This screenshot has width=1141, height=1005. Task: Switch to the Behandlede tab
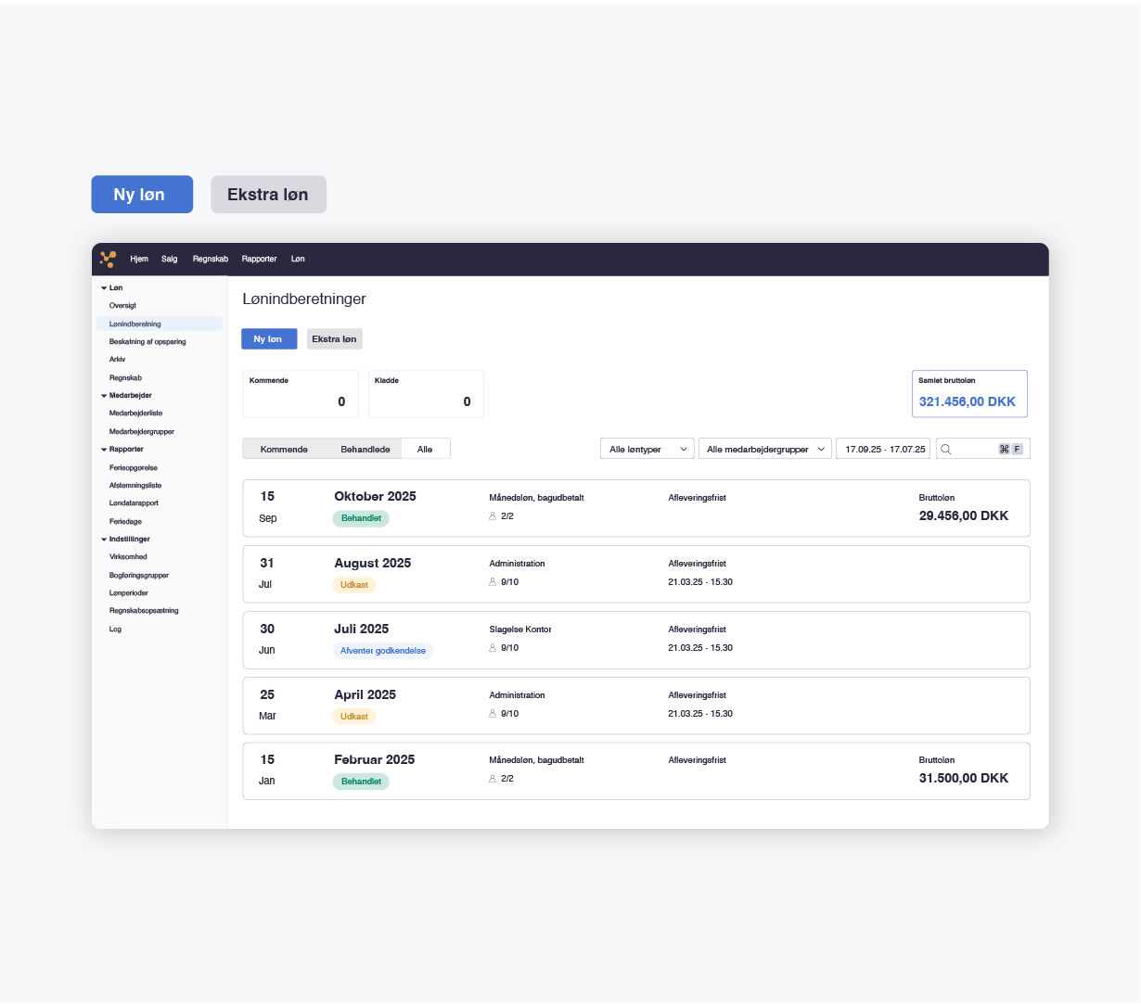(365, 450)
